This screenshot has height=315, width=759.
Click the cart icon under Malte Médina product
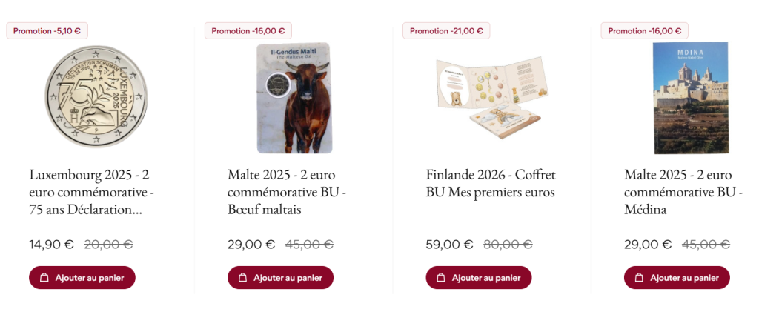point(639,278)
